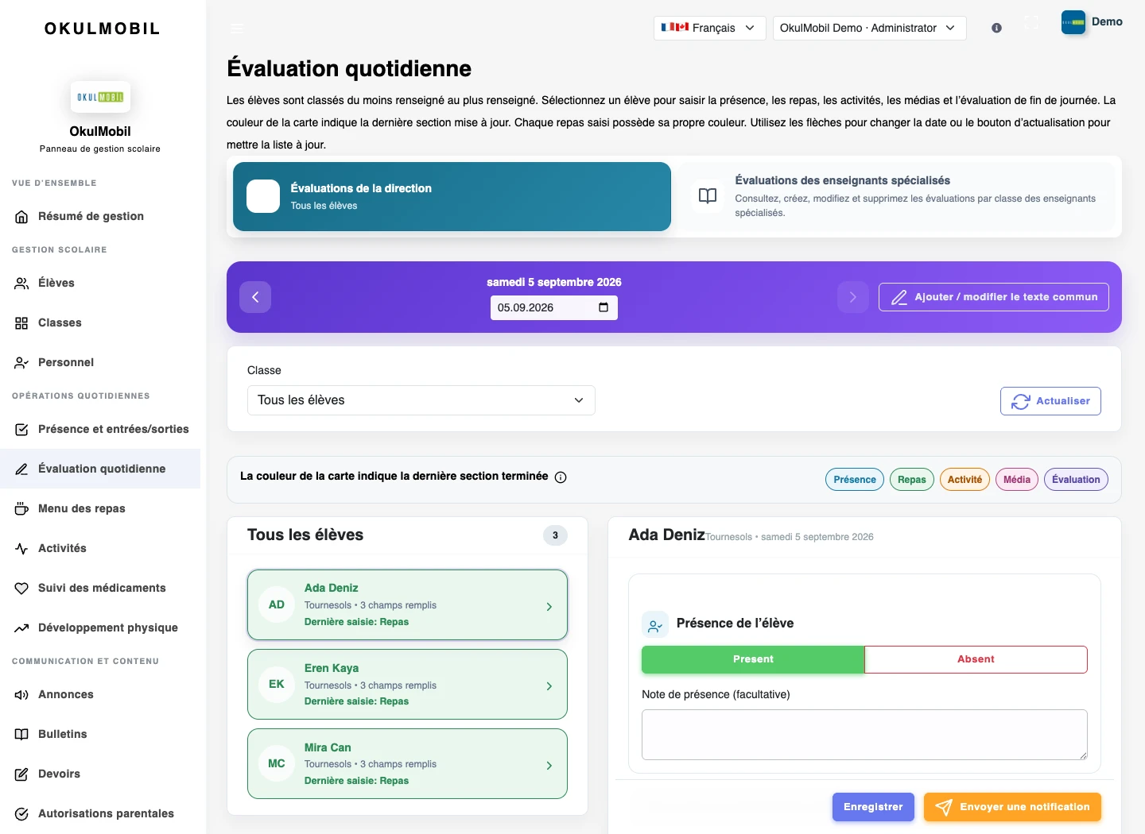Open Présence et entrées/sorties
Image resolution: width=1145 pixels, height=834 pixels.
(100, 429)
